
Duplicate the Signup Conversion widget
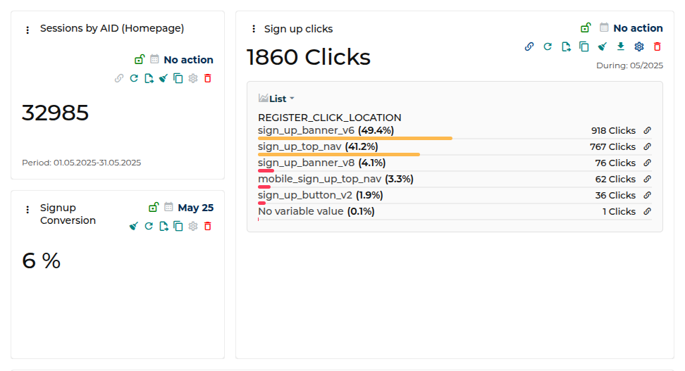click(178, 226)
